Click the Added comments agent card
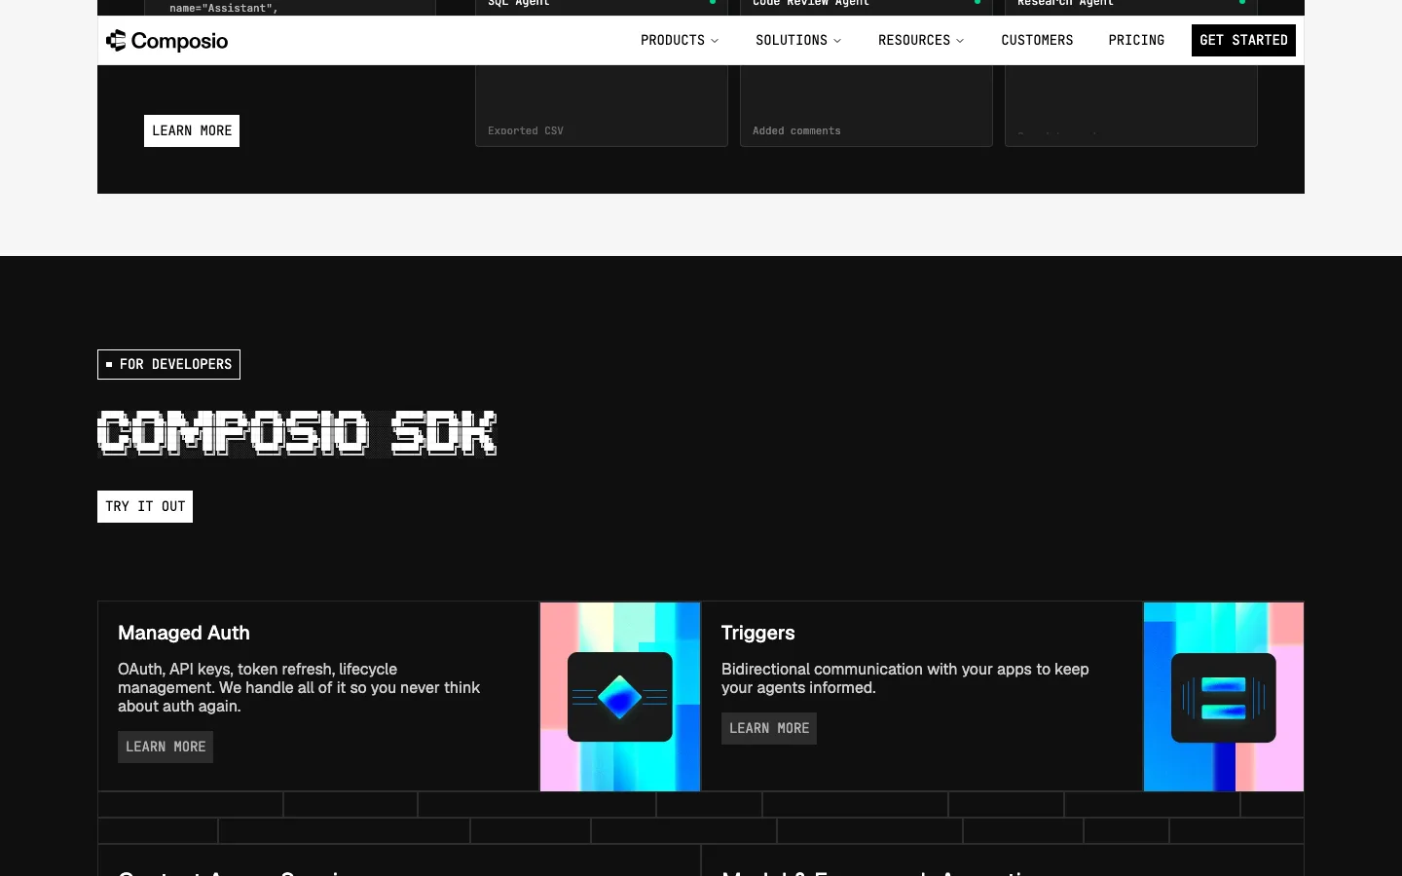The image size is (1402, 876). 867,105
